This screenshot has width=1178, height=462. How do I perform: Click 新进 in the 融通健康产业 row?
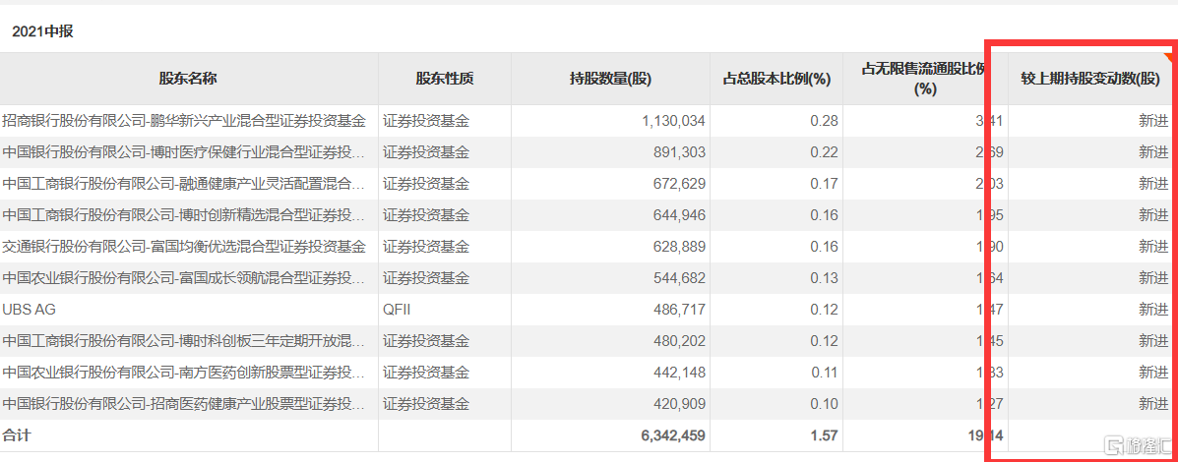pyautogui.click(x=1153, y=184)
